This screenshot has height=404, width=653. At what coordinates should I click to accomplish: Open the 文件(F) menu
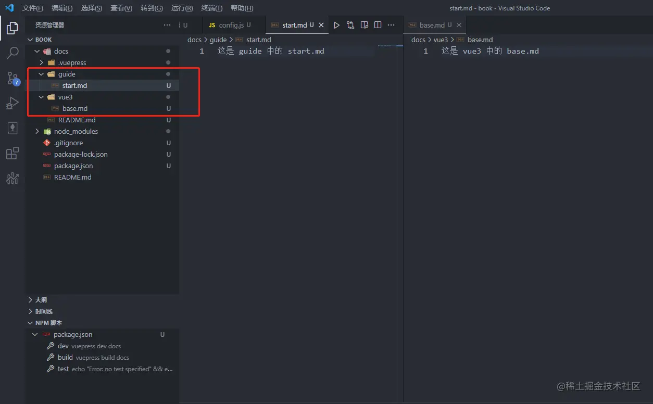tap(32, 8)
